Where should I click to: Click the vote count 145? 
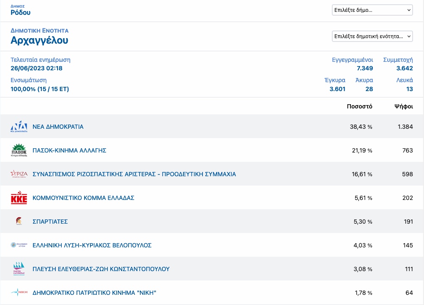pyautogui.click(x=408, y=245)
